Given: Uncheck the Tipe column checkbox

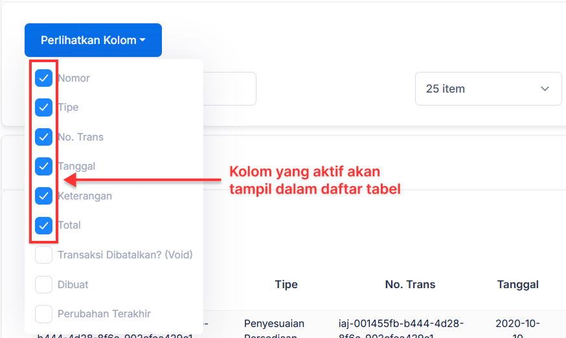Looking at the screenshot, I should click(43, 107).
